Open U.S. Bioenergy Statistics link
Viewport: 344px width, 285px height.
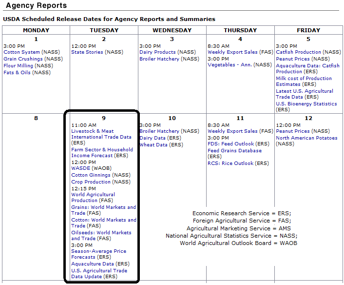coord(306,104)
